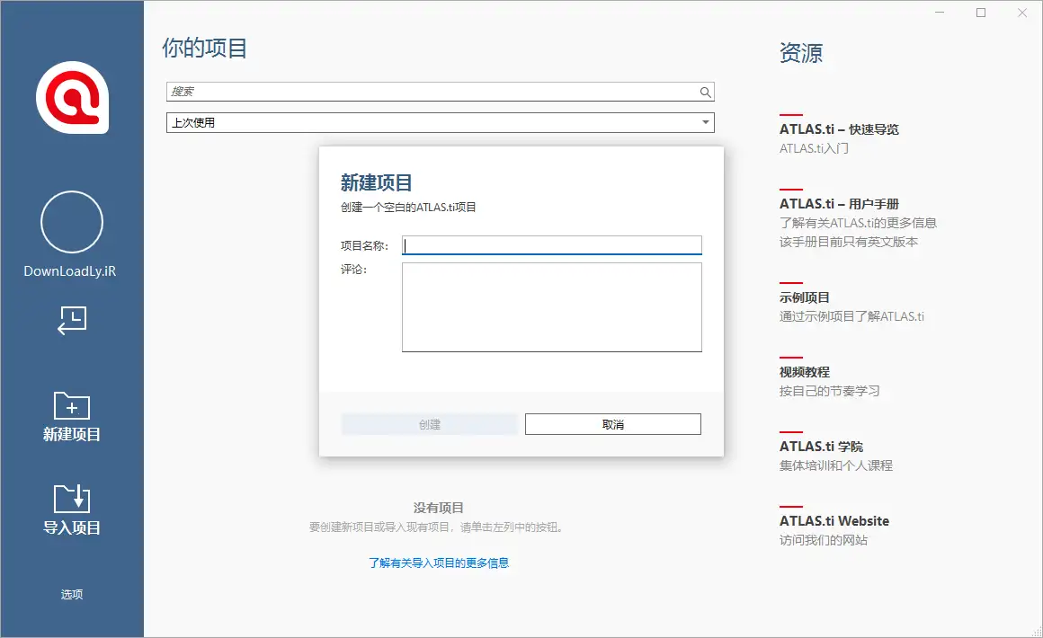Open ATLAS.ti Website resource
Image resolution: width=1043 pixels, height=638 pixels.
834,521
